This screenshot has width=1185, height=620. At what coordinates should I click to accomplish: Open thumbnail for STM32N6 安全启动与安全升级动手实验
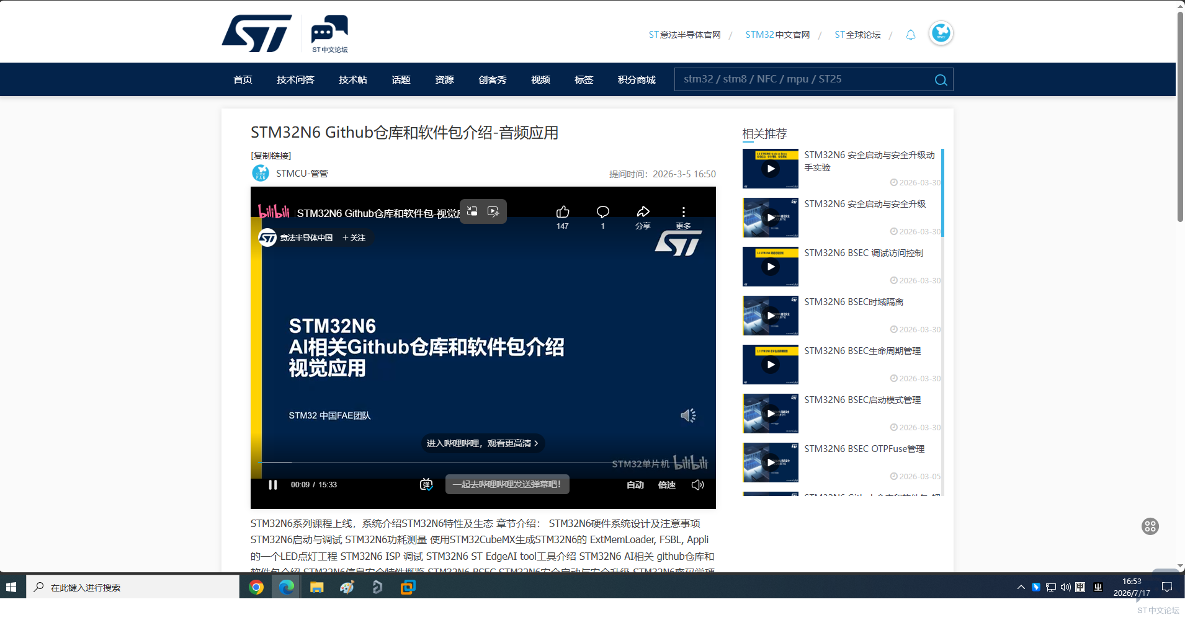click(x=771, y=169)
